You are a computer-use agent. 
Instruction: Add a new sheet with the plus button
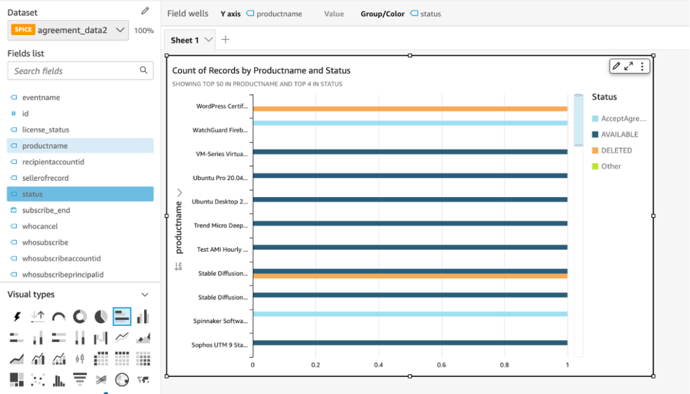pos(226,39)
